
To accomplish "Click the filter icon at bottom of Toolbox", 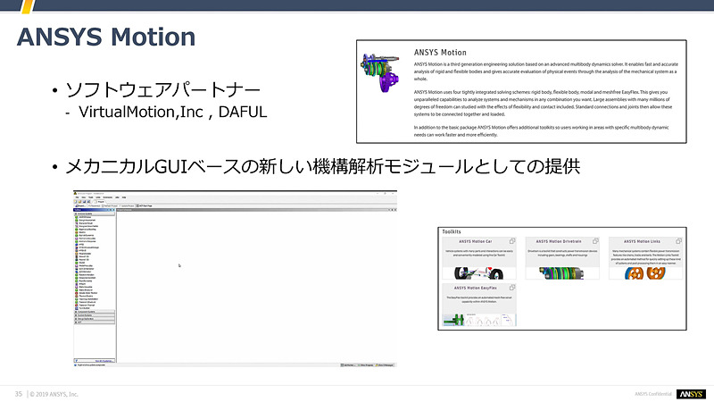I will (x=76, y=361).
